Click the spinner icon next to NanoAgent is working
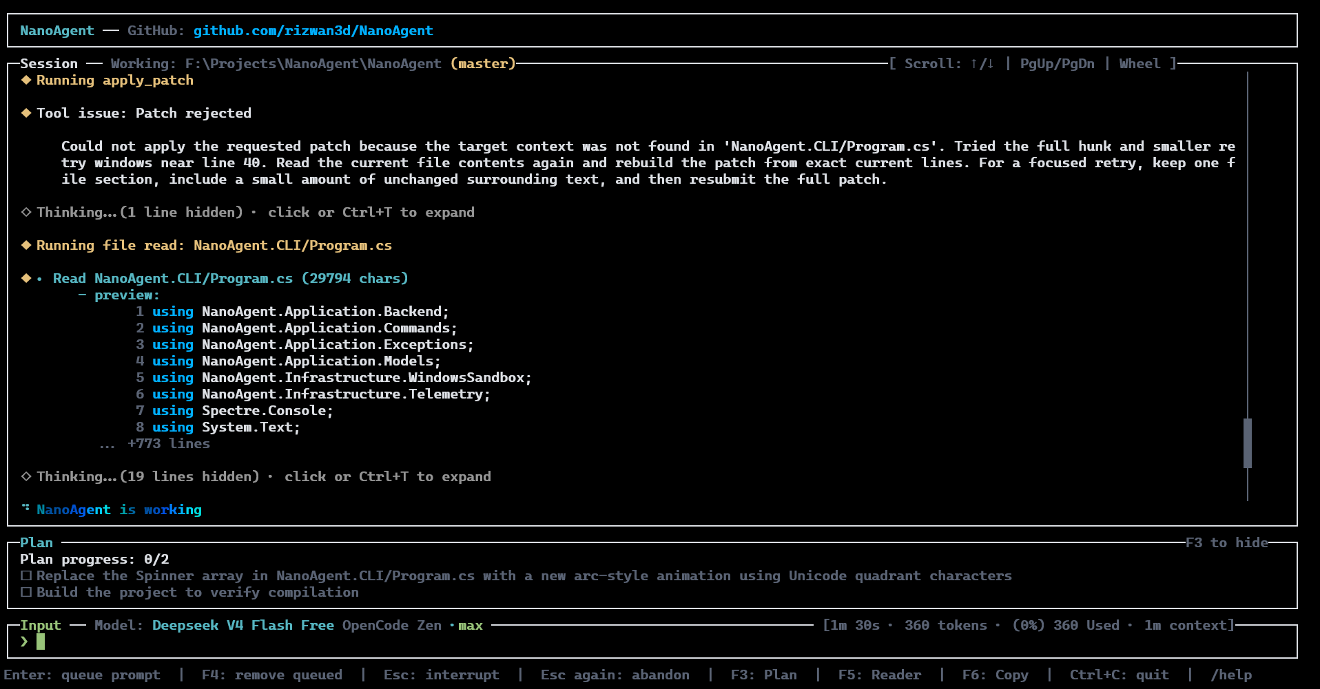1320x689 pixels. (26, 508)
